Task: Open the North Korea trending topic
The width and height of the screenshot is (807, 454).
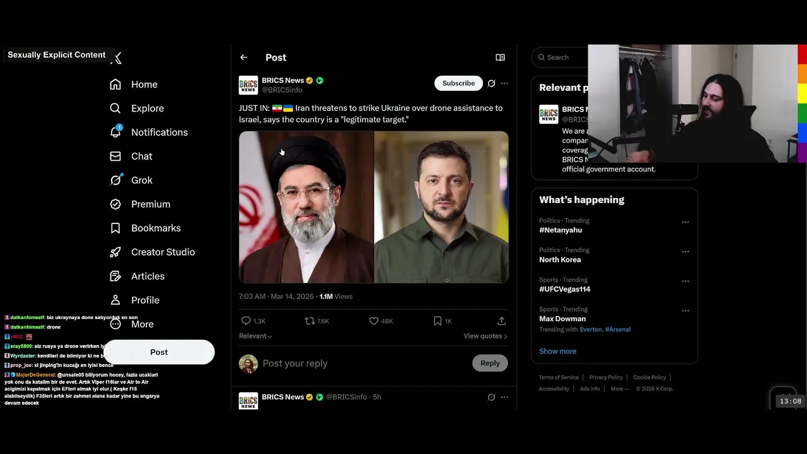Action: (560, 260)
